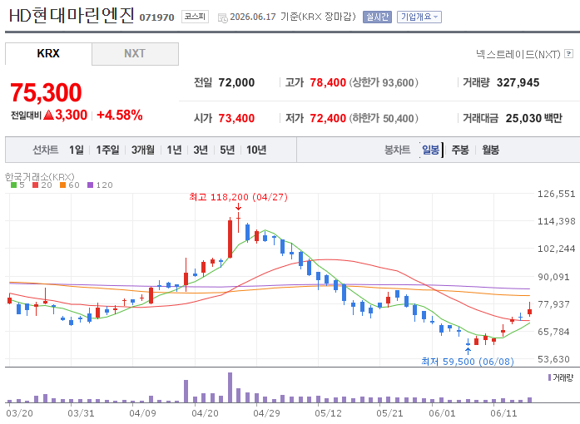This screenshot has height=424, width=580.
Task: Select the 1일 line chart period
Action: pos(77,150)
